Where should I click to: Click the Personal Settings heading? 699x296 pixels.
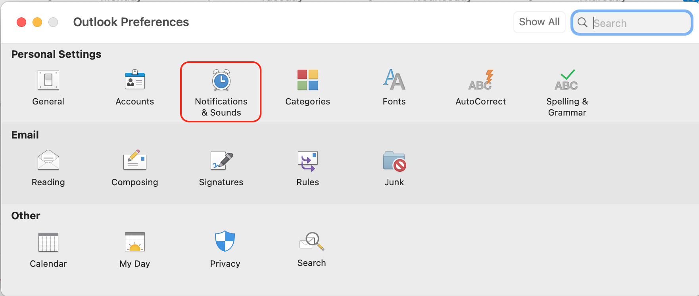coord(56,54)
